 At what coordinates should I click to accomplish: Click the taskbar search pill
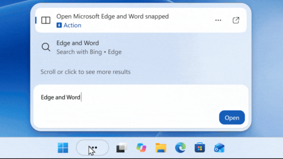(92, 148)
